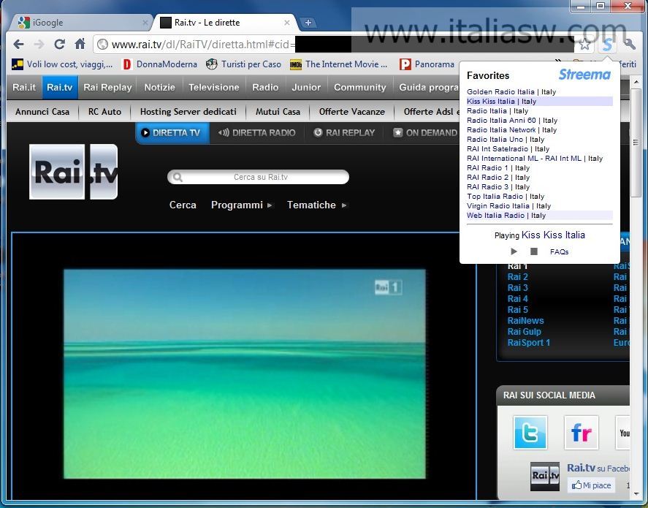Open Rai Replay in the top navigation

pos(107,87)
